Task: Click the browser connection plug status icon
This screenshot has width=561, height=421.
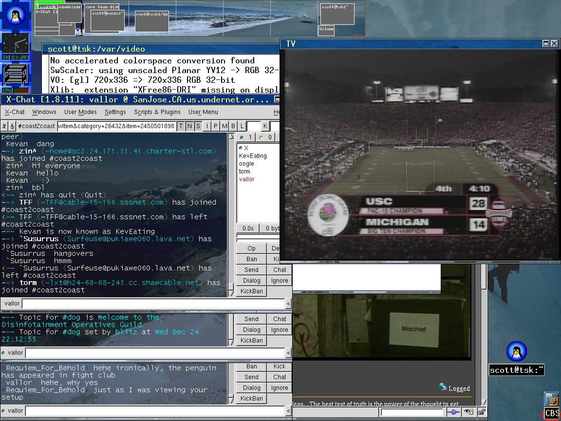Action: (453, 412)
